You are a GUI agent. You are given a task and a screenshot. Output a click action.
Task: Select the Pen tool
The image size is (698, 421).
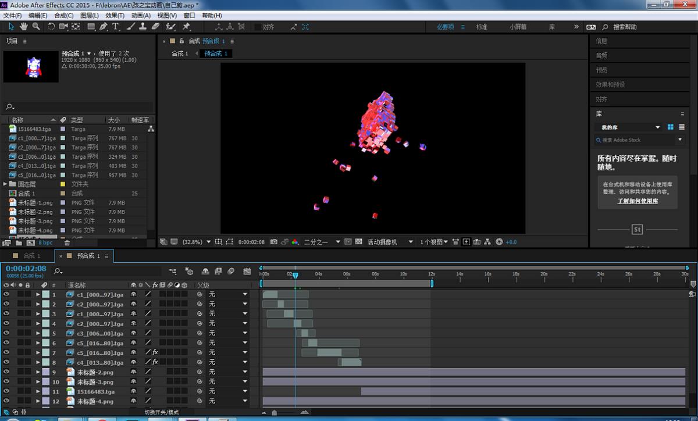[x=104, y=27]
